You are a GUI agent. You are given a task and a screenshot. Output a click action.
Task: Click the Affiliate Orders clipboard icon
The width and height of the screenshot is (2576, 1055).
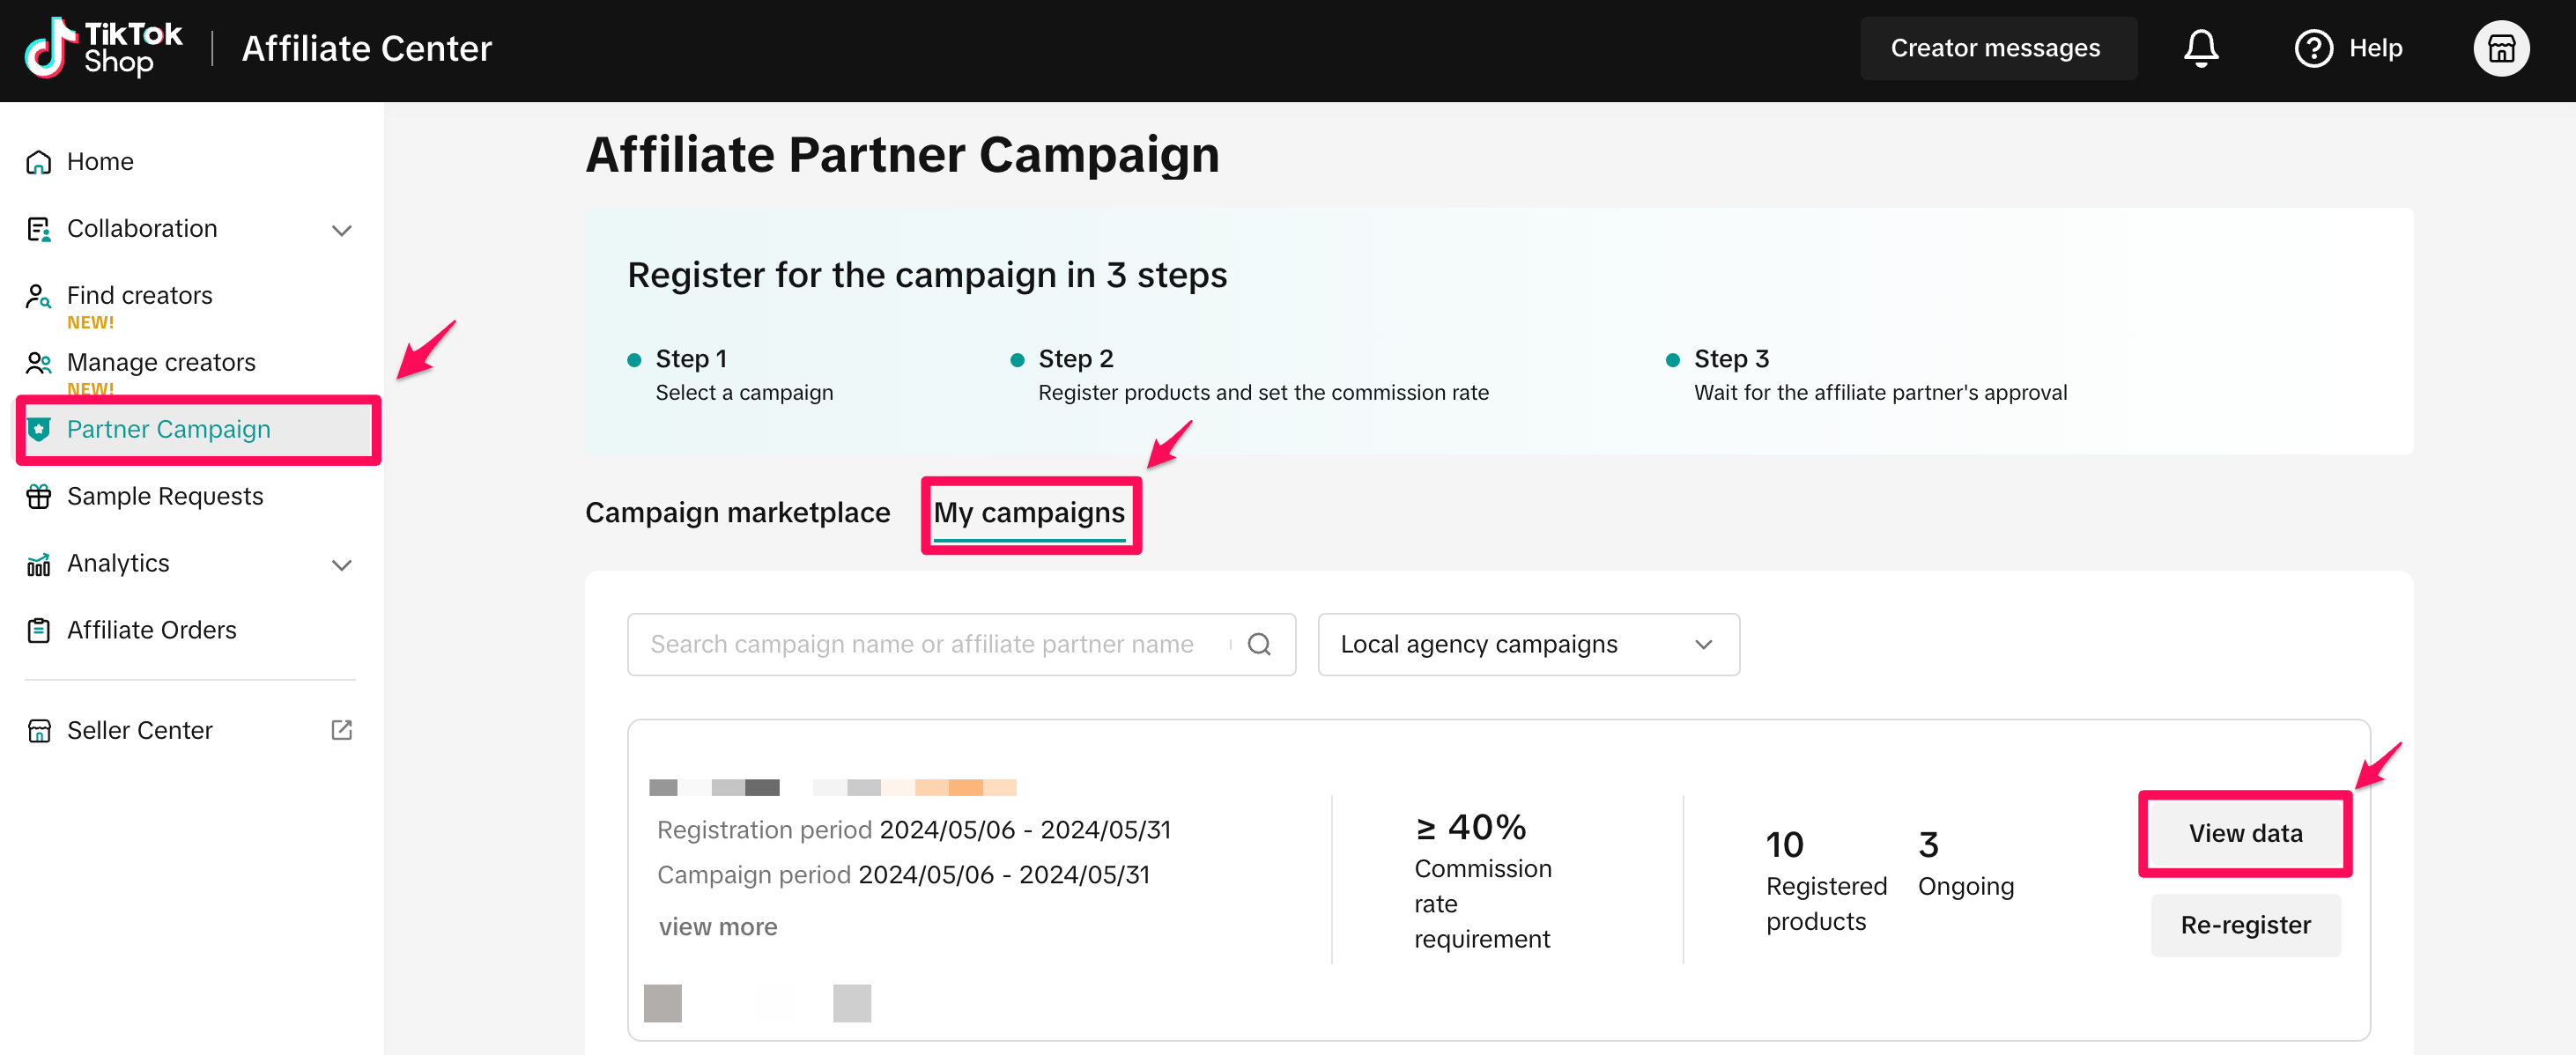(39, 630)
